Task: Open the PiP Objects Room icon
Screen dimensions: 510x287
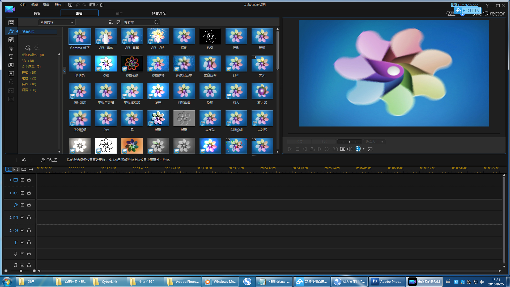Action: 11,40
